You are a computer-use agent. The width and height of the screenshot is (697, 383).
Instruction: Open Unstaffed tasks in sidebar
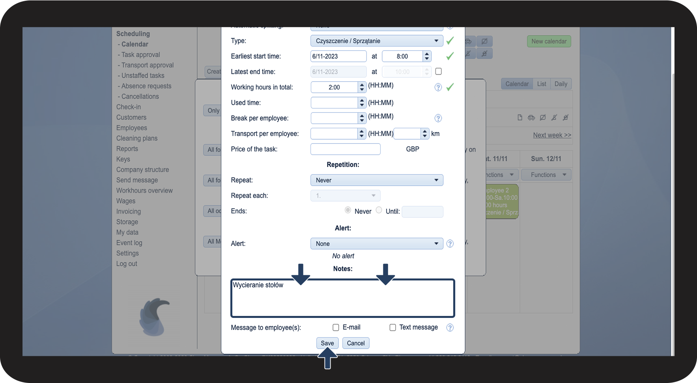click(143, 76)
